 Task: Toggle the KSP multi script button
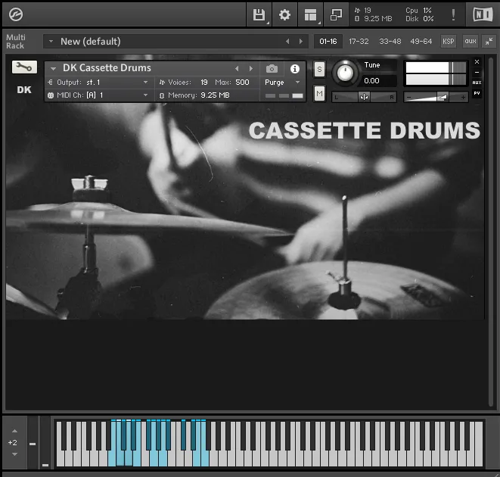click(448, 41)
